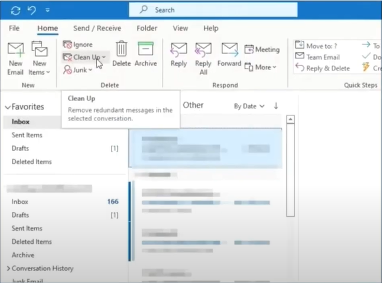The width and height of the screenshot is (382, 283).
Task: Open the By Date sort dropdown
Action: click(x=249, y=106)
